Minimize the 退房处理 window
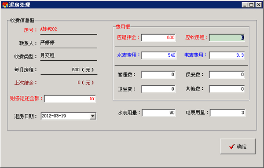 click(245, 5)
